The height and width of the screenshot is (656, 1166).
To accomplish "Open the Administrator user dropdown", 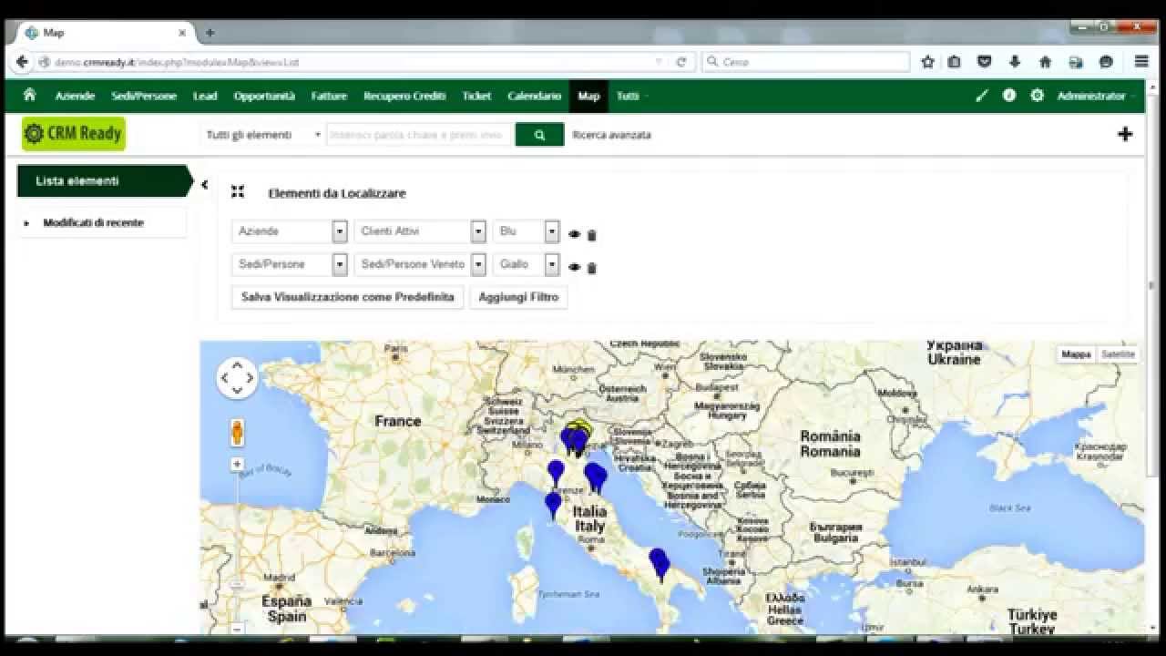I will [1096, 96].
